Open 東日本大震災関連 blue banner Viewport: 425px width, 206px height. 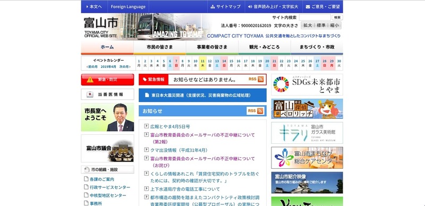point(202,95)
